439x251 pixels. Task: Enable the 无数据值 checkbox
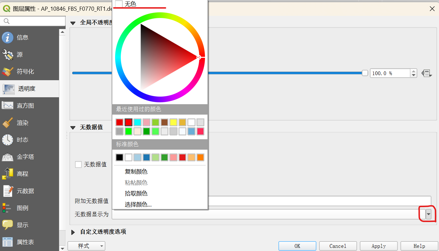[x=78, y=164]
